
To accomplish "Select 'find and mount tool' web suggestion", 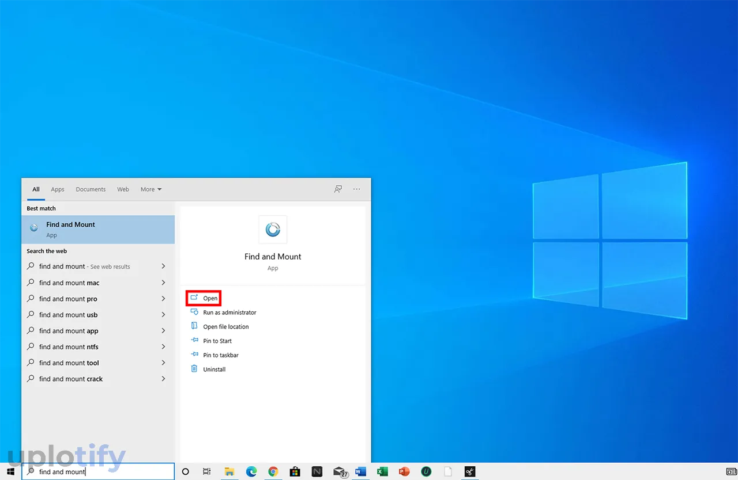I will pos(98,363).
